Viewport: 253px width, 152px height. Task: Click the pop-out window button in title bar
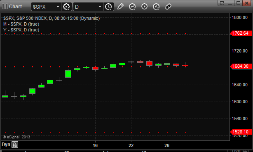point(222,3)
